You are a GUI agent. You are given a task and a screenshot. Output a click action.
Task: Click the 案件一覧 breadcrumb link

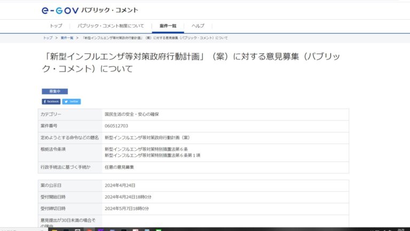coord(67,38)
